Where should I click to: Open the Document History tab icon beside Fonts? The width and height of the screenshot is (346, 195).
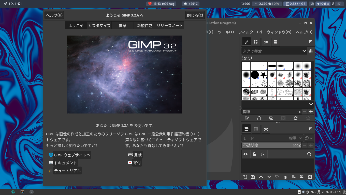pos(276,42)
